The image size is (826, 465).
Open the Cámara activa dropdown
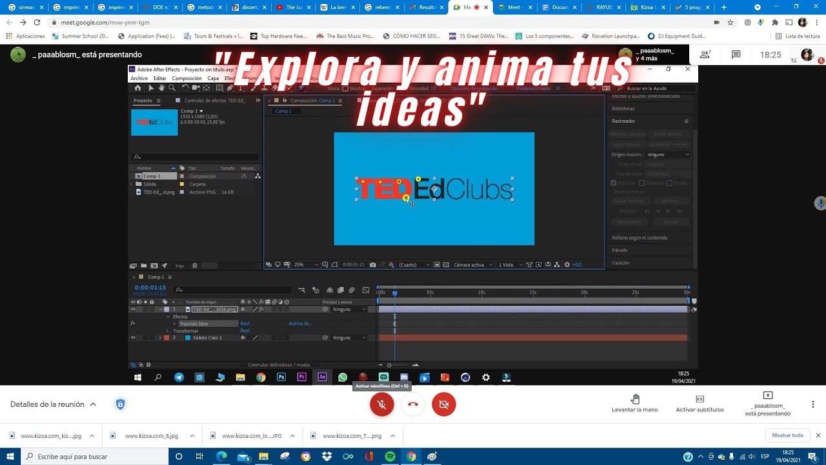tap(472, 265)
